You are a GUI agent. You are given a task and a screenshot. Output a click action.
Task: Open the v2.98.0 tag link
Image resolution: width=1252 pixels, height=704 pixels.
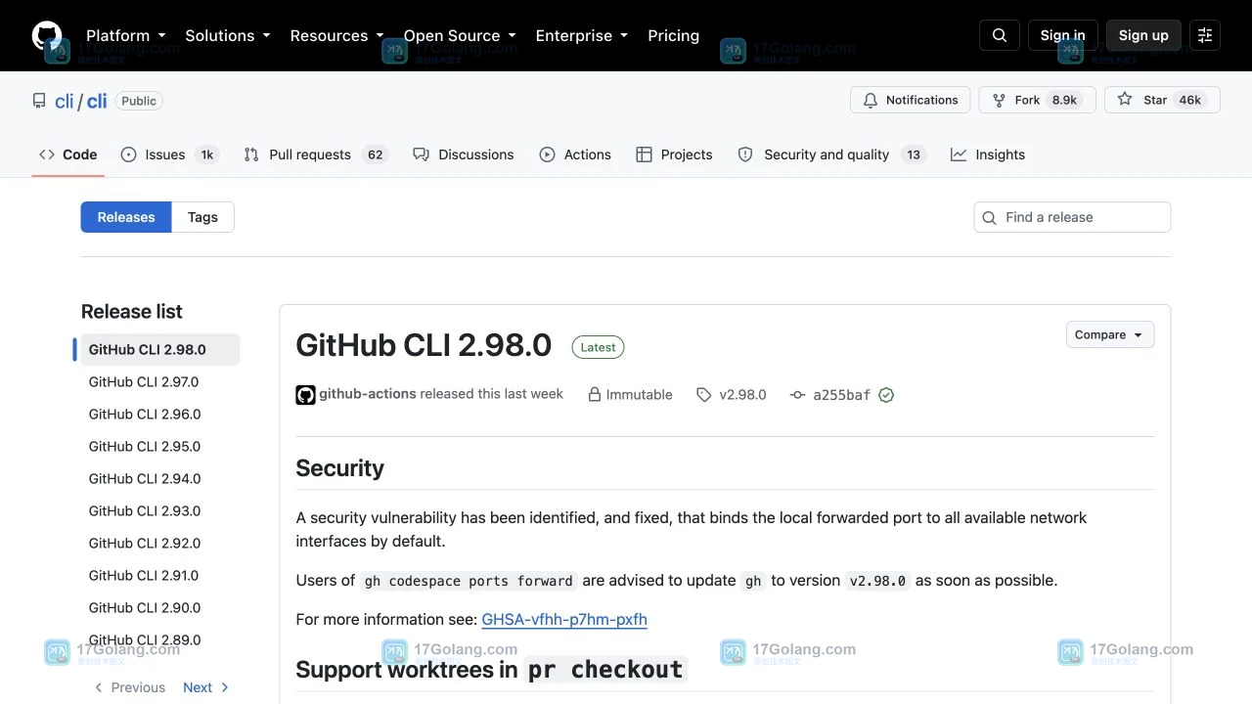[732, 395]
